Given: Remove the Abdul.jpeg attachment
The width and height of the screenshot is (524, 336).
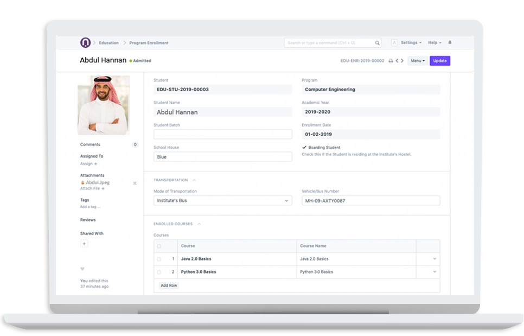Looking at the screenshot, I should pyautogui.click(x=134, y=182).
